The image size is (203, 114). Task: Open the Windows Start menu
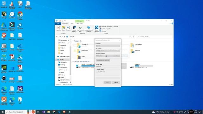click(3, 112)
